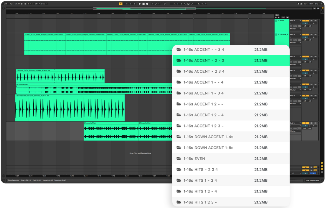Click the Record button in the transport
This screenshot has height=208, width=325.
coord(147,4)
